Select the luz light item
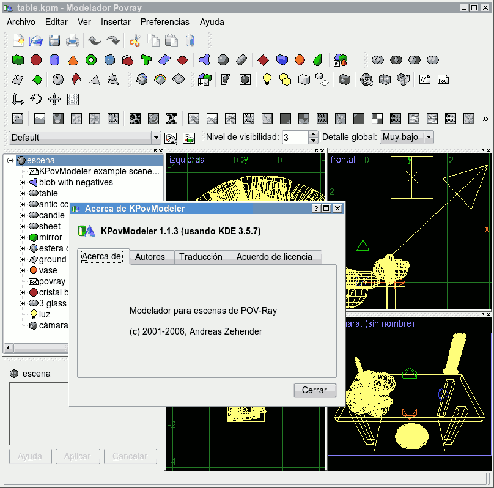Image resolution: width=494 pixels, height=488 pixels. point(45,315)
